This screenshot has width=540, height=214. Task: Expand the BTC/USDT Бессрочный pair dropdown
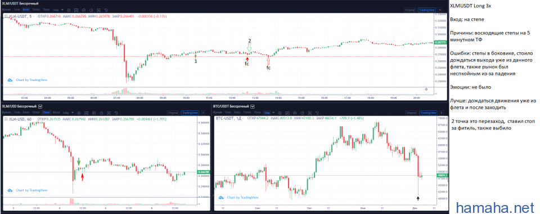point(253,106)
